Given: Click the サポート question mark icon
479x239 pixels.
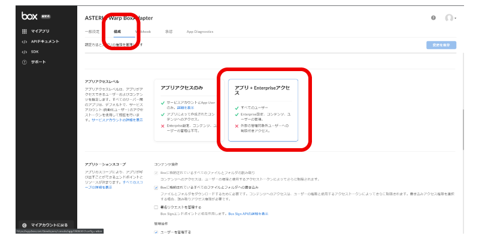Looking at the screenshot, I should tap(25, 62).
